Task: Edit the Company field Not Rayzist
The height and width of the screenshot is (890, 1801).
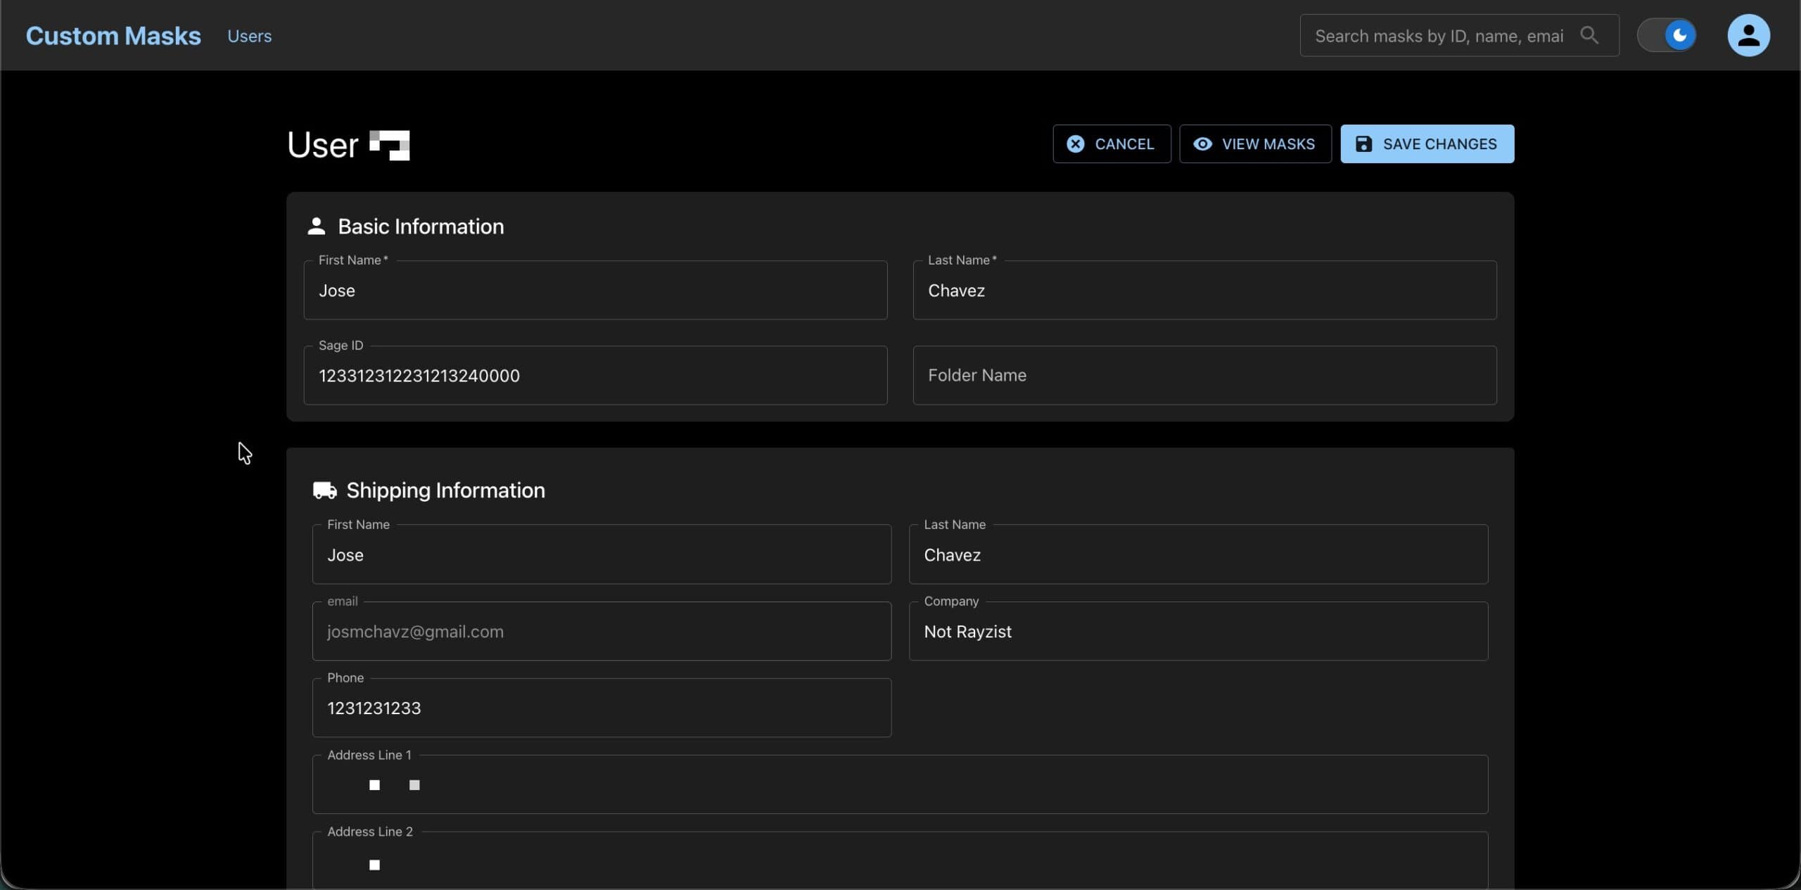Action: tap(1197, 632)
